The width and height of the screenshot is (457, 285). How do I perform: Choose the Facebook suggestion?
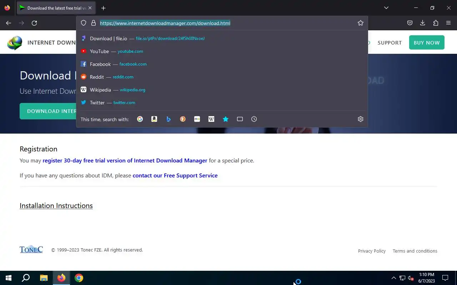[222, 64]
